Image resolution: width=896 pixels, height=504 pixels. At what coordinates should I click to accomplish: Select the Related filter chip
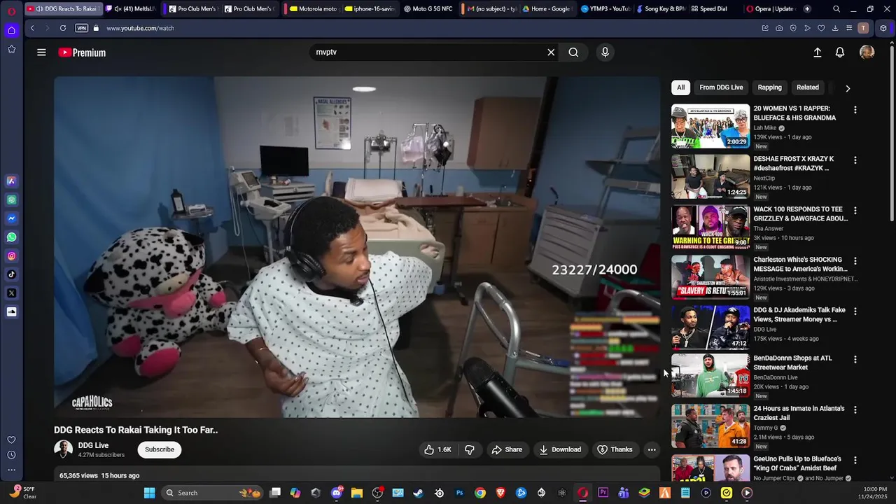point(807,87)
